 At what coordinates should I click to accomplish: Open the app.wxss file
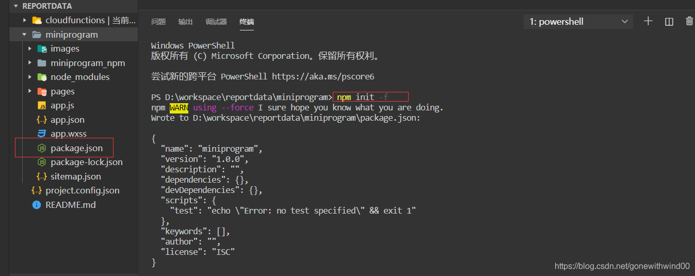pyautogui.click(x=69, y=134)
